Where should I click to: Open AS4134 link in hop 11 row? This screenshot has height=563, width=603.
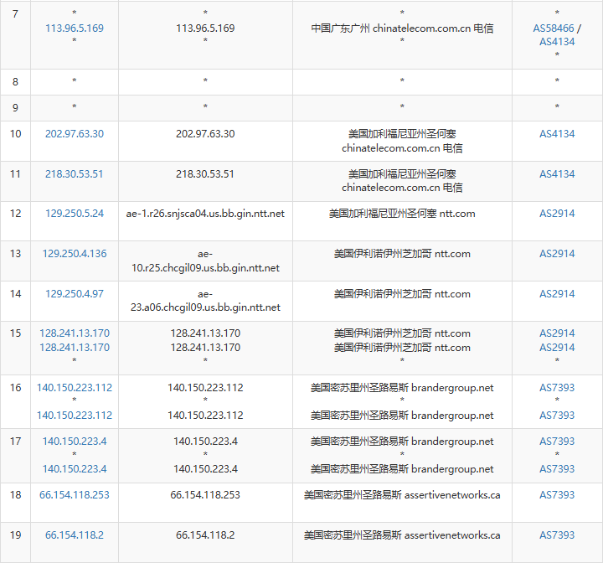pyautogui.click(x=557, y=174)
